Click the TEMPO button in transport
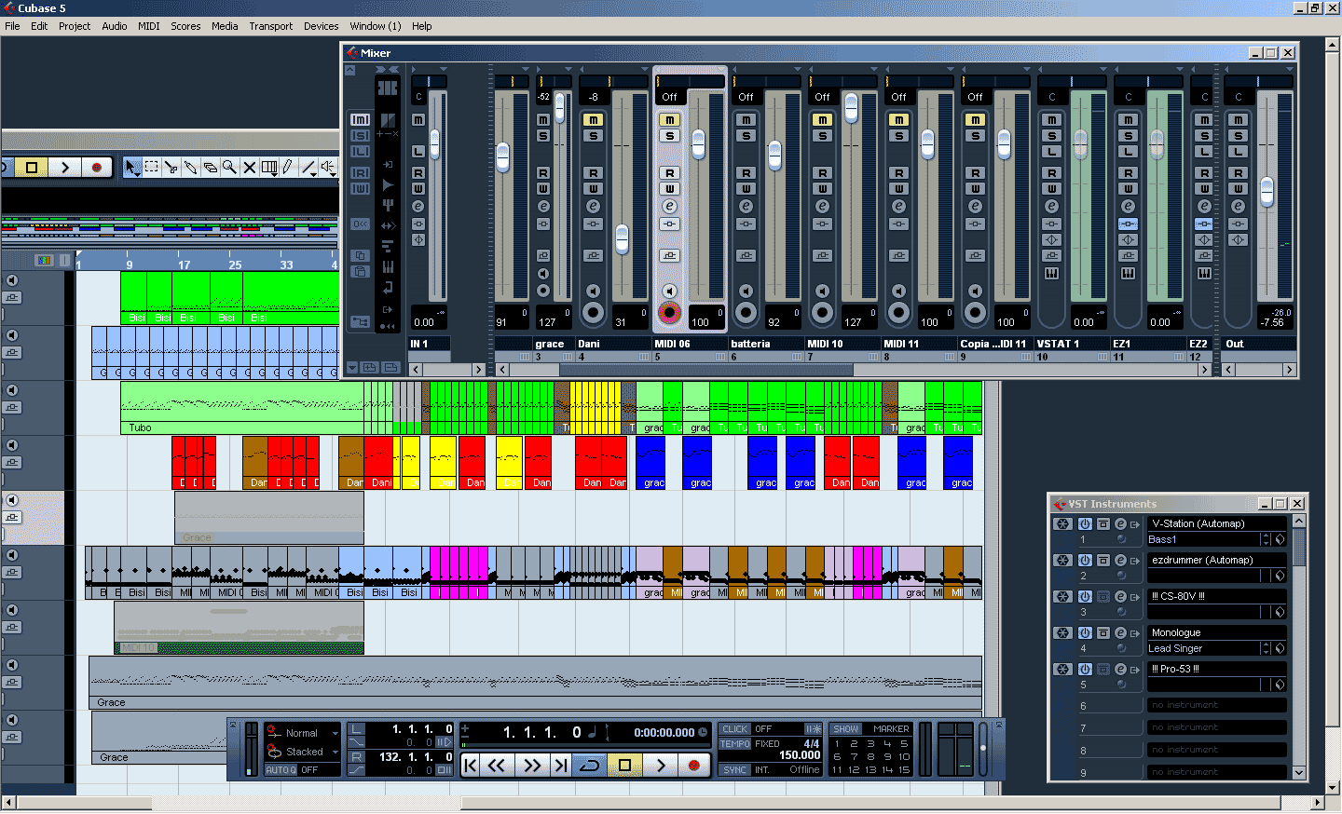This screenshot has height=814, width=1342. click(x=735, y=744)
